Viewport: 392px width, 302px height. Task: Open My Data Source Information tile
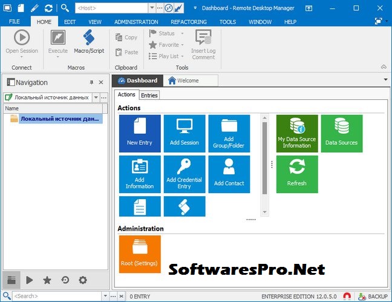[297, 133]
